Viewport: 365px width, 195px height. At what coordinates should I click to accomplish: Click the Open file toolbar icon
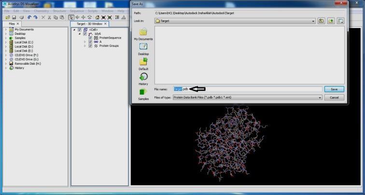tap(8, 17)
